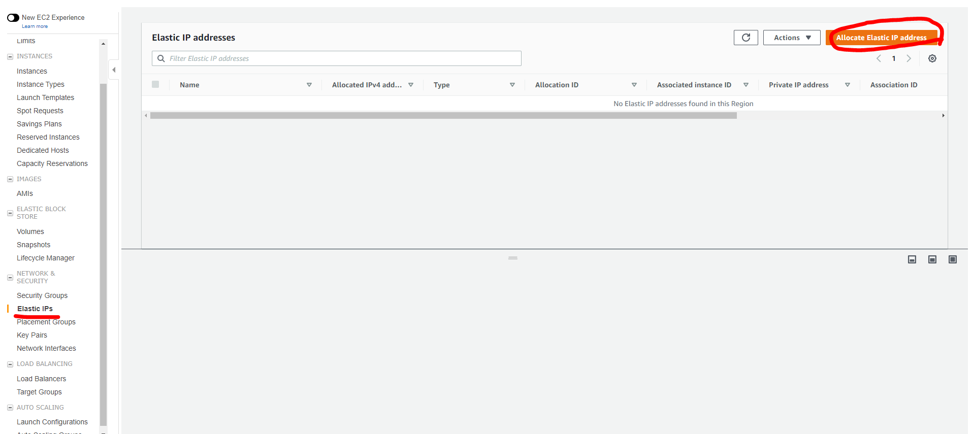Go to the previous results page
The height and width of the screenshot is (434, 973).
click(x=879, y=58)
